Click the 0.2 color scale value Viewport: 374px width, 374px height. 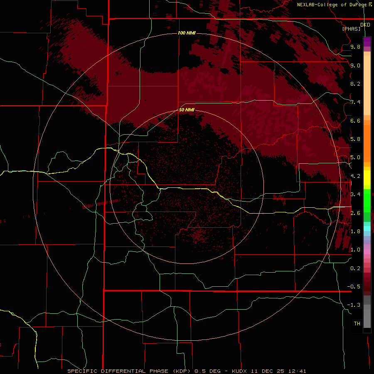(355, 268)
